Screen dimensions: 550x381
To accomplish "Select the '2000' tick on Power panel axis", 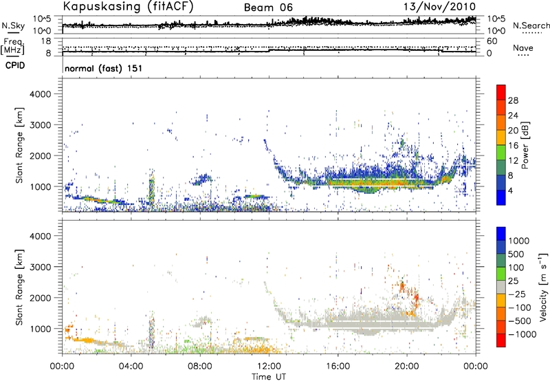I will [x=41, y=155].
